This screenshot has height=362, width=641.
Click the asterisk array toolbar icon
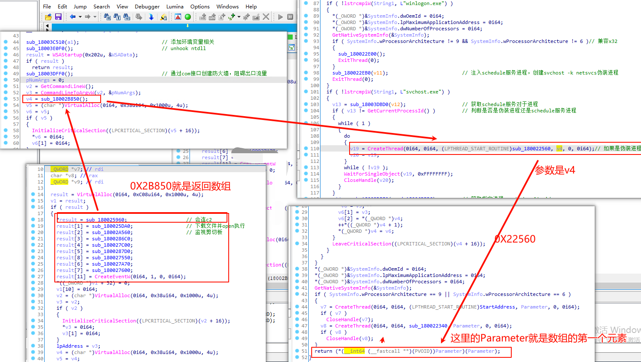[246, 17]
